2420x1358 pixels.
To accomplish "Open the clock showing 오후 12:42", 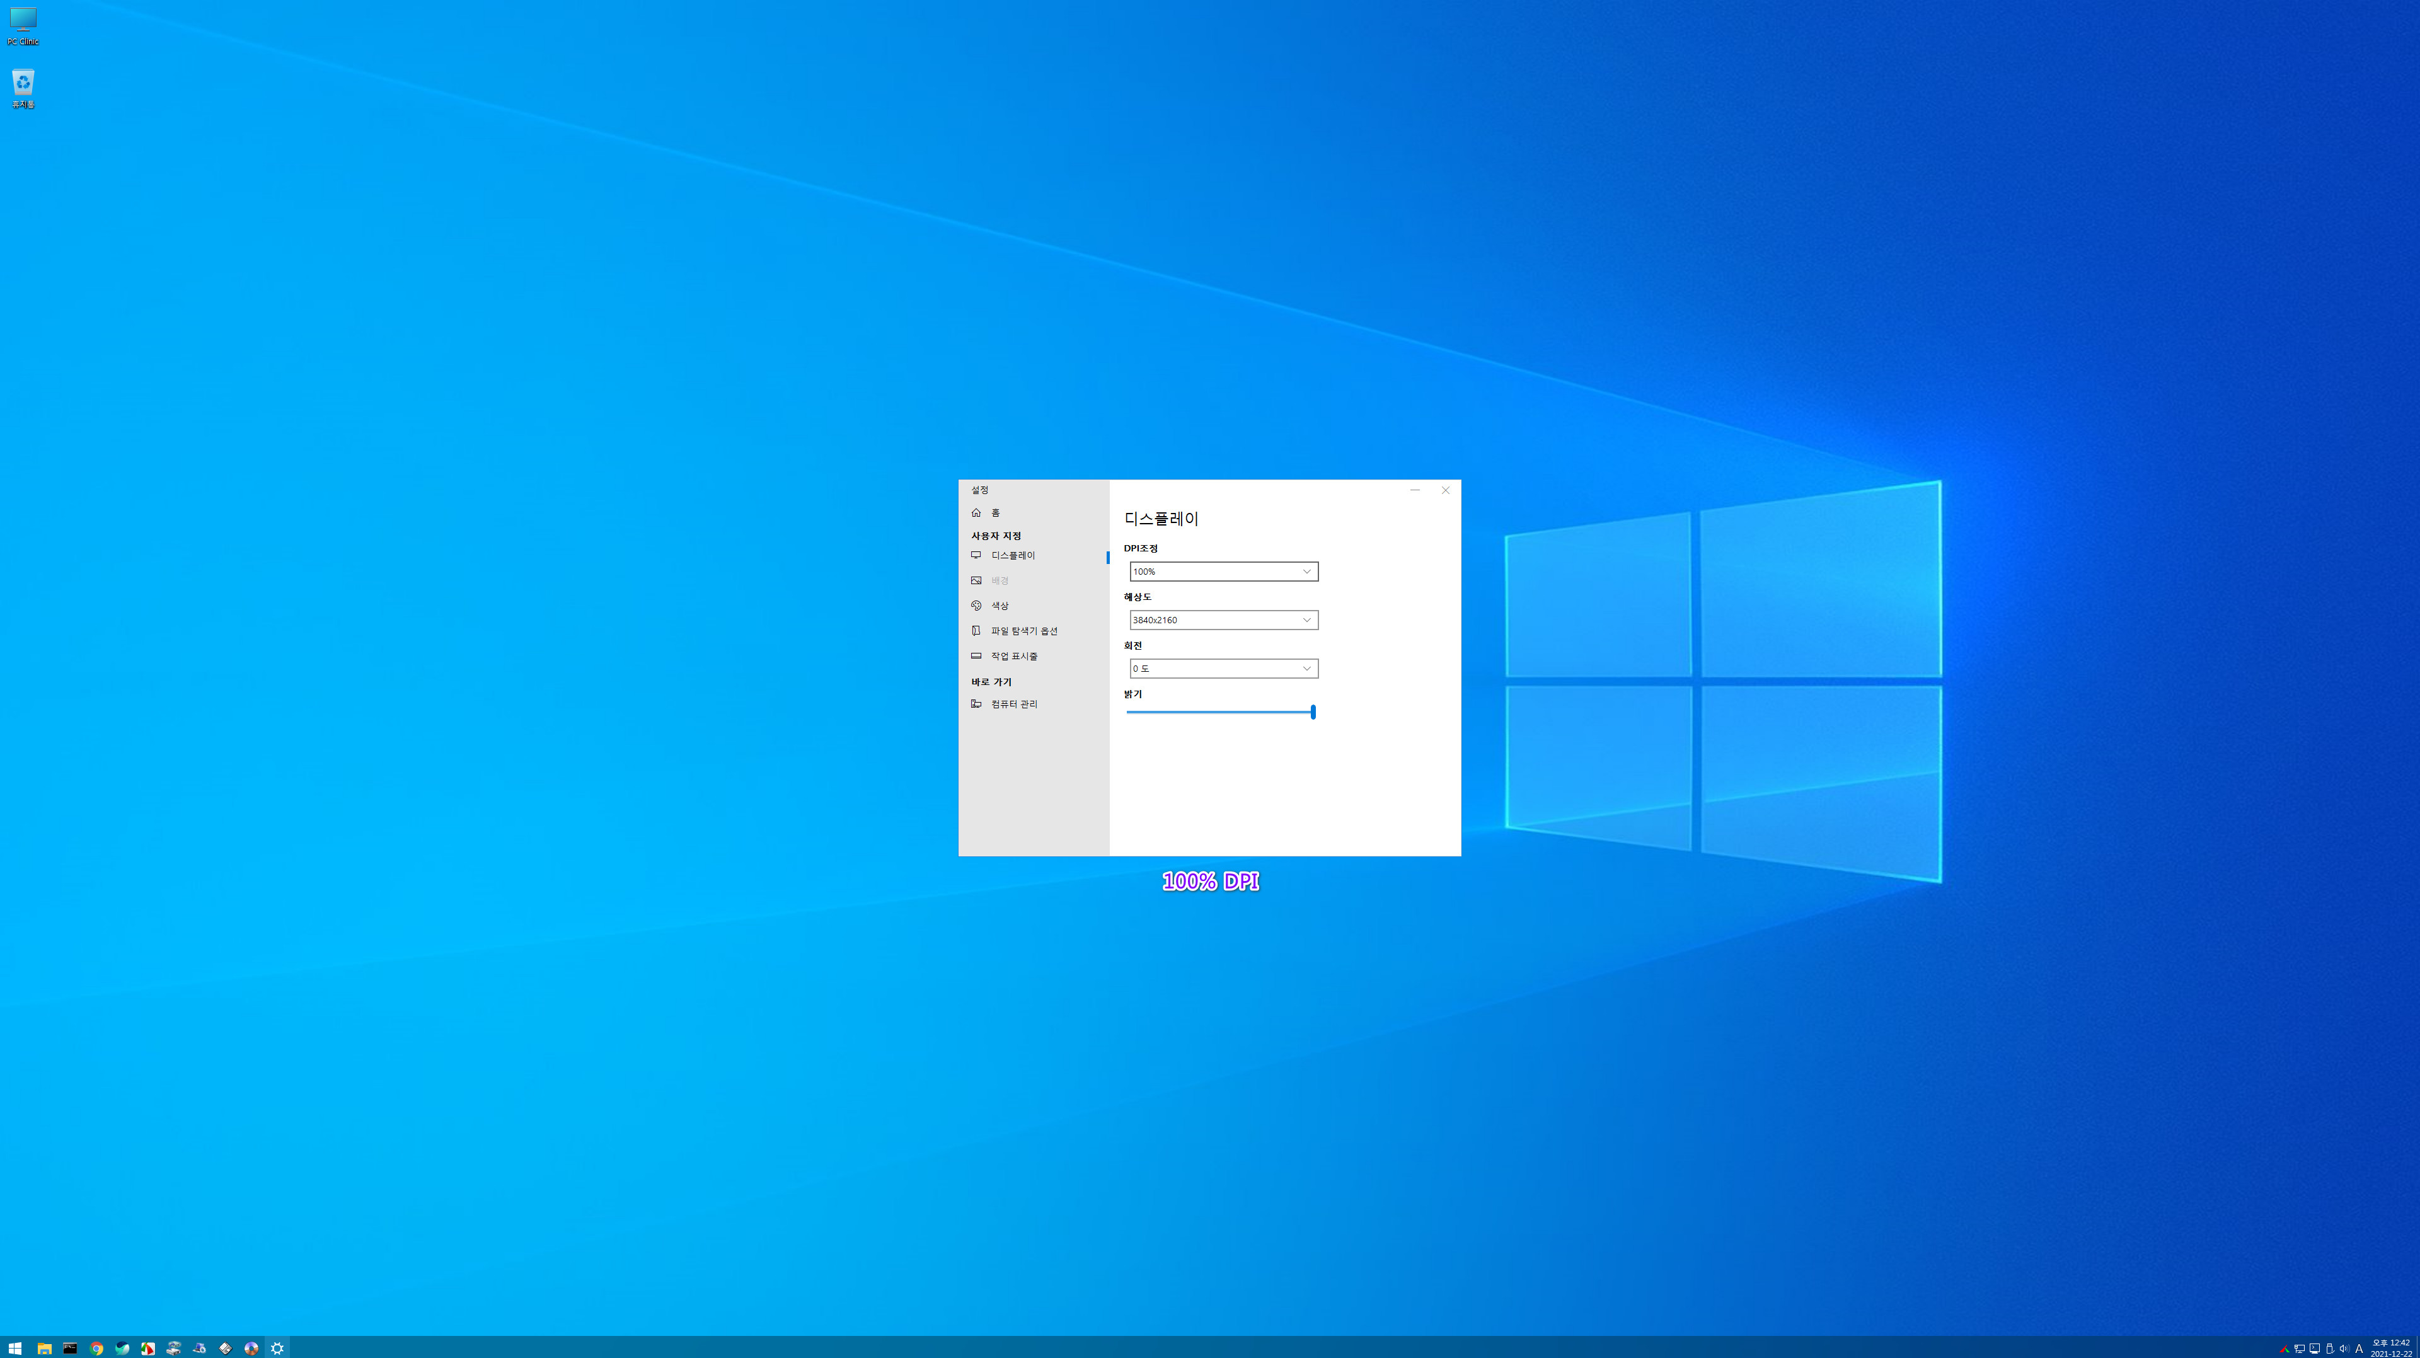I will pyautogui.click(x=2392, y=1348).
